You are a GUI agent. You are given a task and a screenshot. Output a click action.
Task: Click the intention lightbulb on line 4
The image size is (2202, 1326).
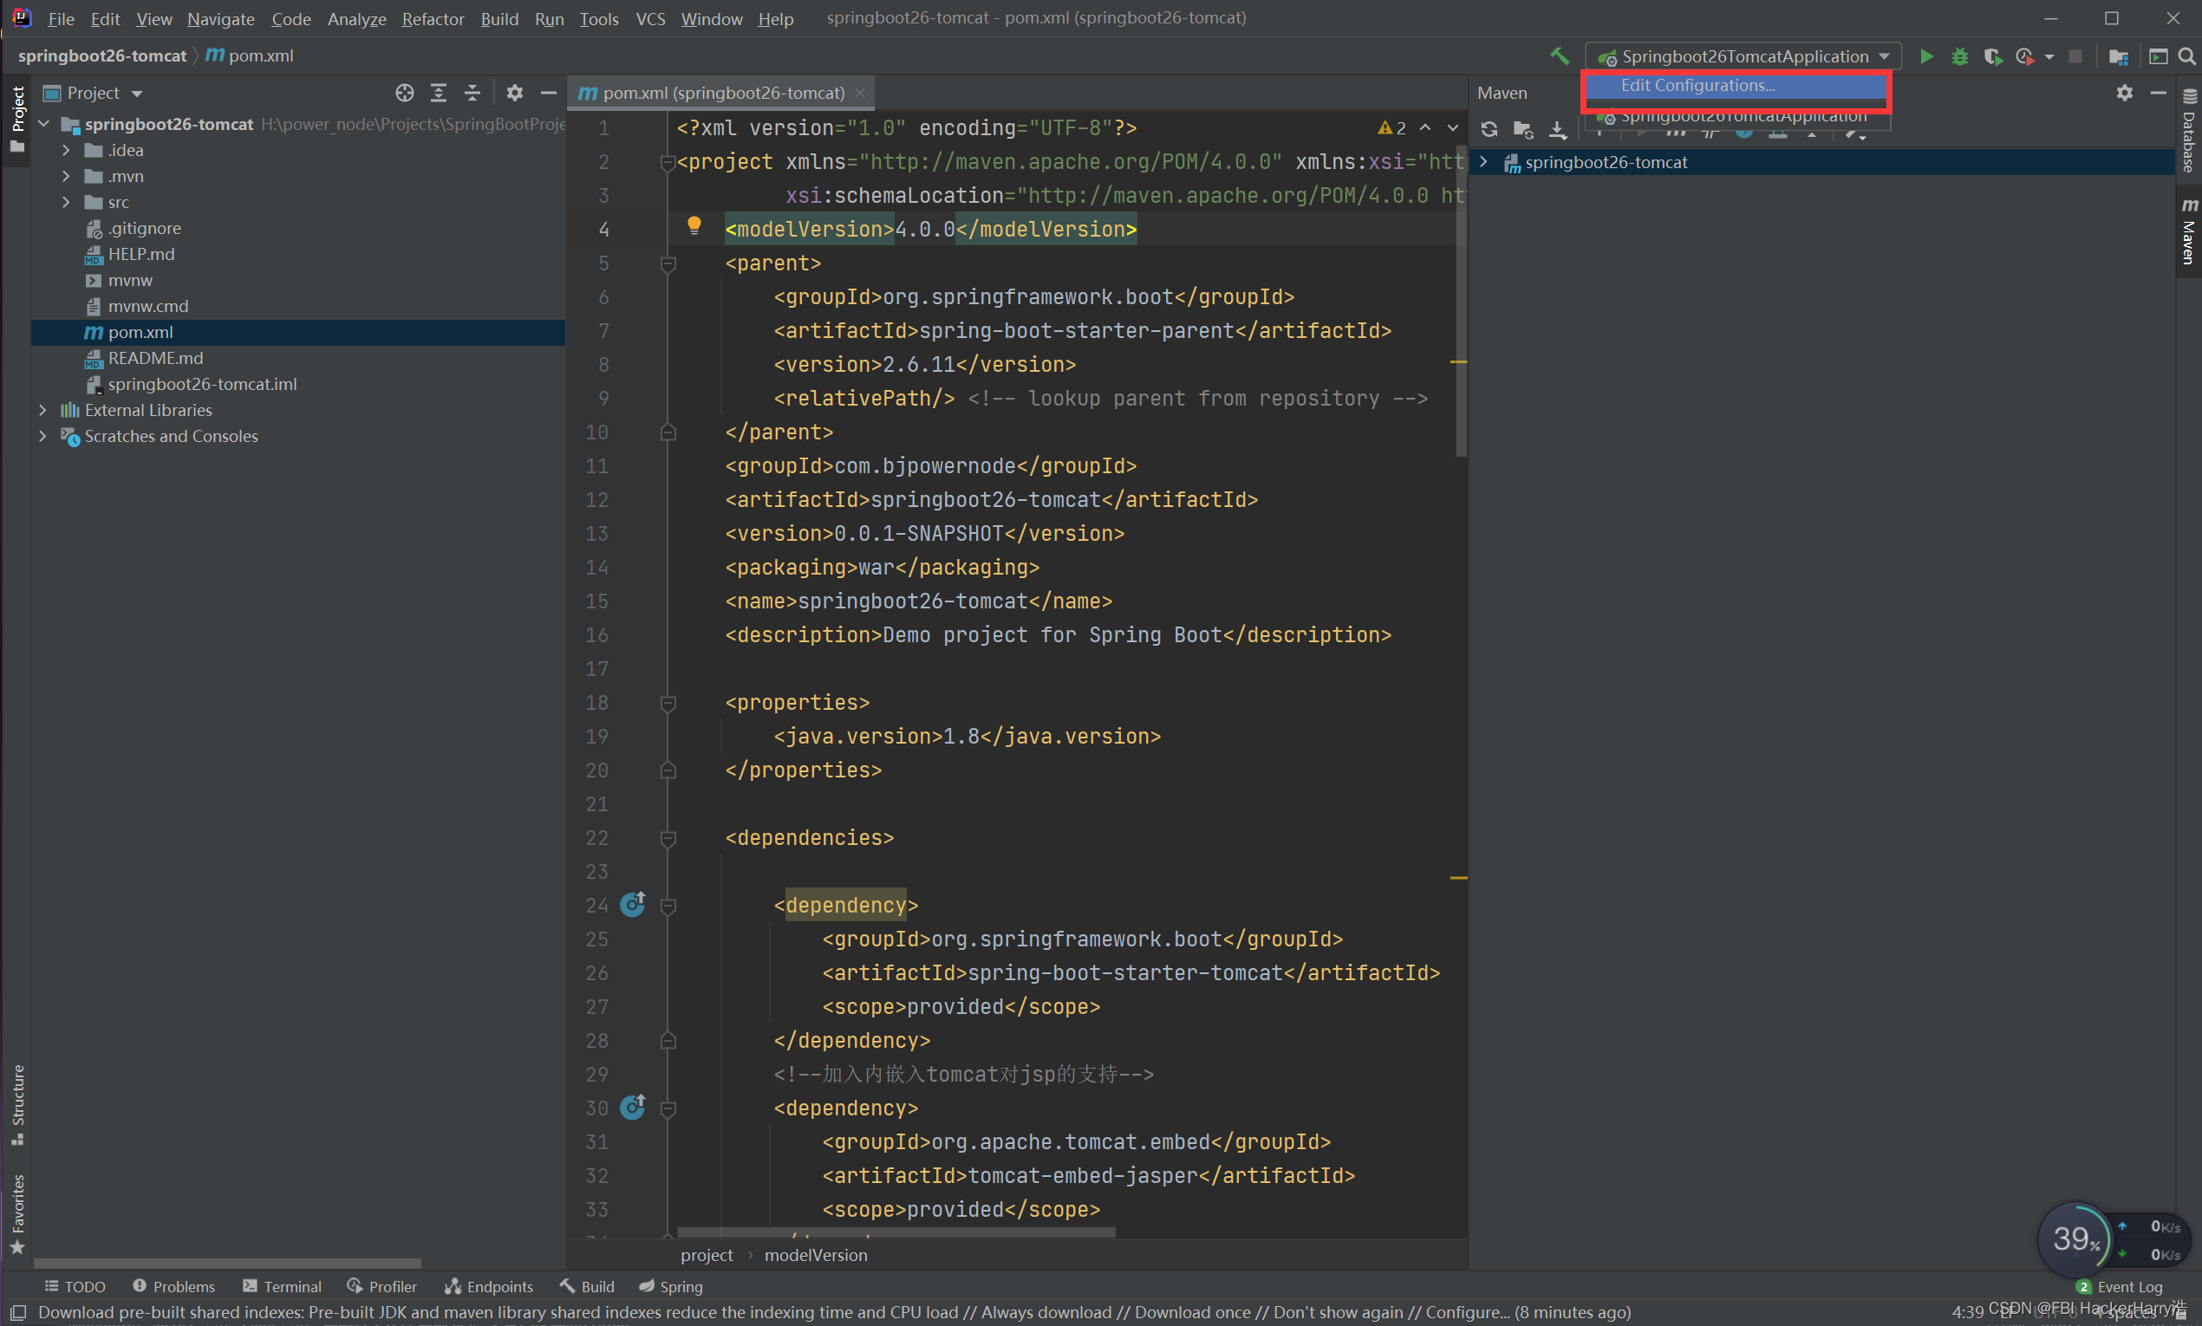pyautogui.click(x=694, y=226)
